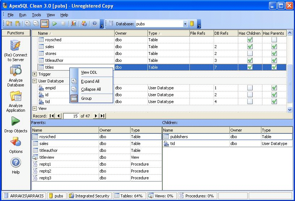Viewport: 295px width, 201px height.
Task: Click the green Run play toolbar icon
Action: [55, 23]
